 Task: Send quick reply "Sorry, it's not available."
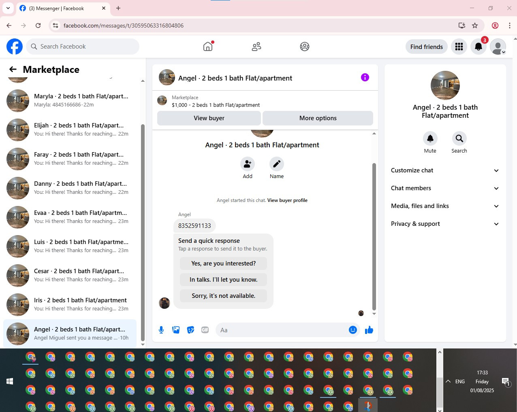(224, 296)
